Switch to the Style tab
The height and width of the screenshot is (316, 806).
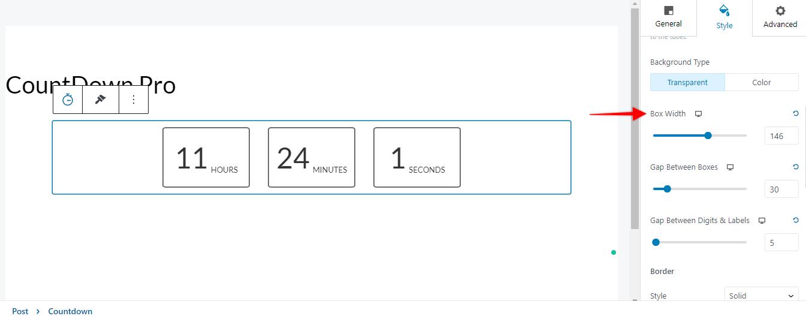[724, 17]
